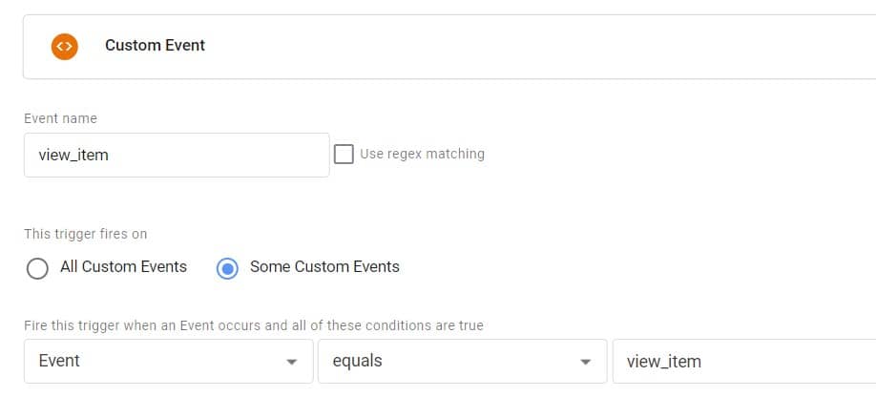876x397 pixels.
Task: Click the "Event" text in the variable box
Action: coord(59,361)
